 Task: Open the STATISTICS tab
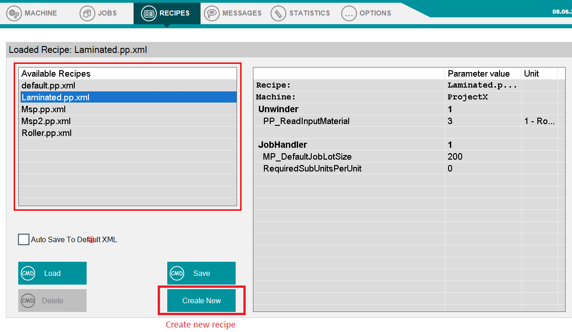pos(300,13)
